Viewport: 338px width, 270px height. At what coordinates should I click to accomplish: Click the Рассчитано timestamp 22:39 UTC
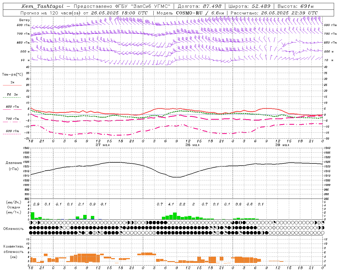tap(303, 13)
